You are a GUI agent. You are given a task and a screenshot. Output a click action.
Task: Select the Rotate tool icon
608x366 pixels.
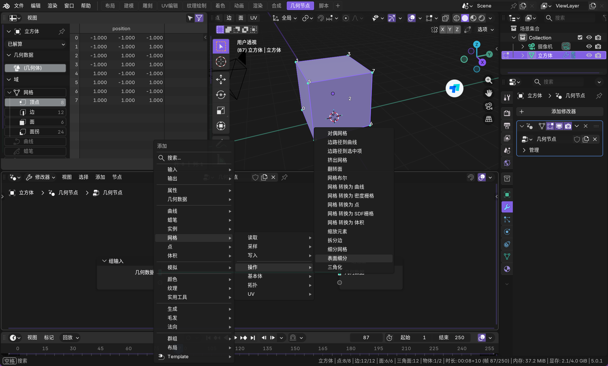pyautogui.click(x=221, y=95)
